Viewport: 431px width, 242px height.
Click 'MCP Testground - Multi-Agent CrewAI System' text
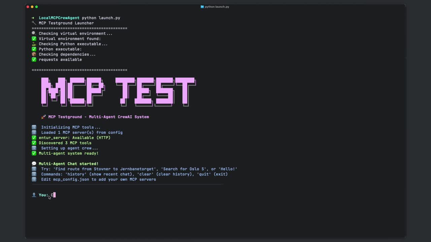(99, 117)
